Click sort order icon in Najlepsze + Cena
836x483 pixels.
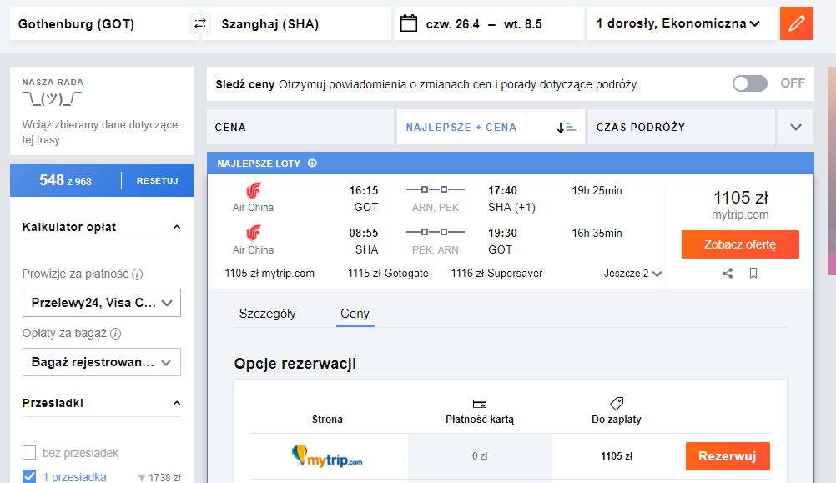point(567,128)
